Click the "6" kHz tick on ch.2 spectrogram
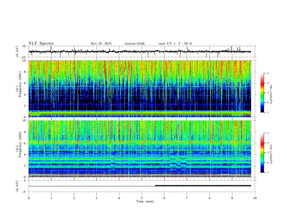This screenshot has width=287, height=222. (25, 143)
